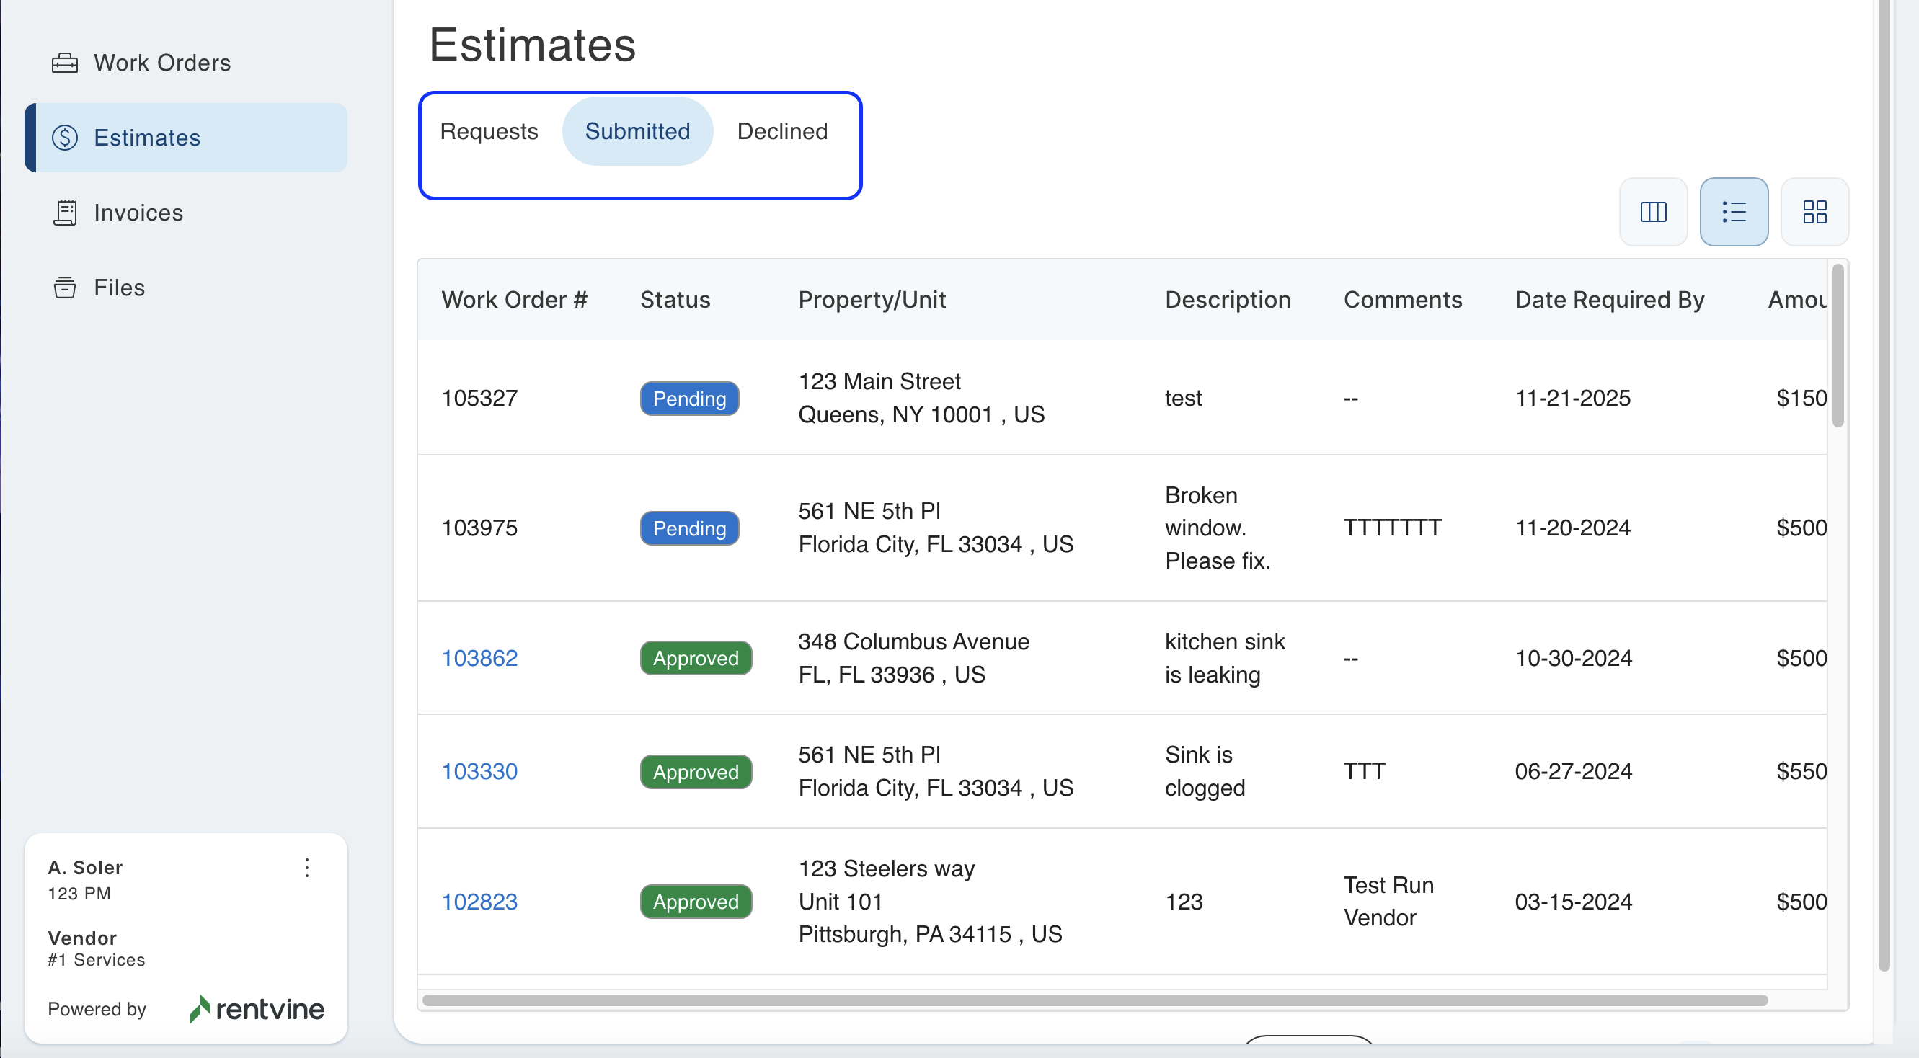Image resolution: width=1919 pixels, height=1058 pixels.
Task: Switch to grid card view icon
Action: pyautogui.click(x=1814, y=212)
